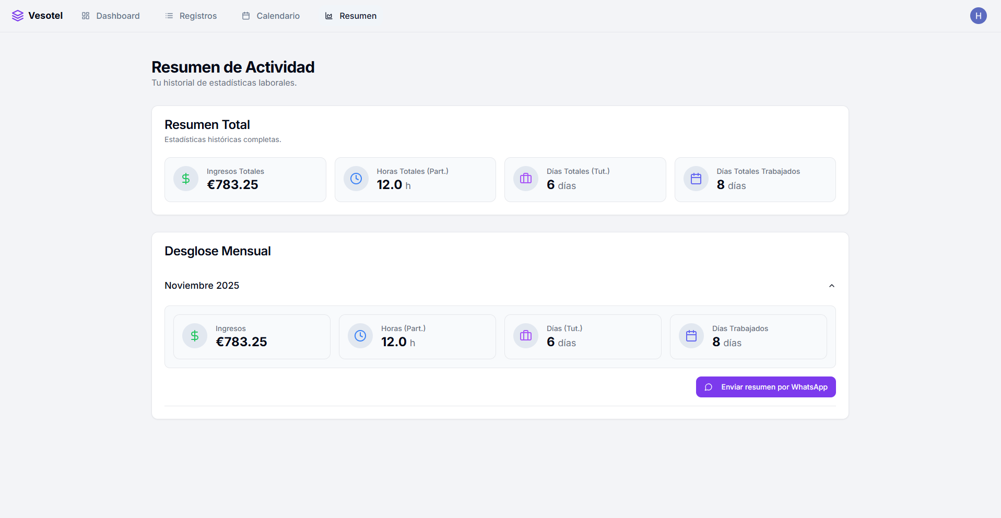
Task: Click the Noviembre 2025 accordion title
Action: coord(202,286)
